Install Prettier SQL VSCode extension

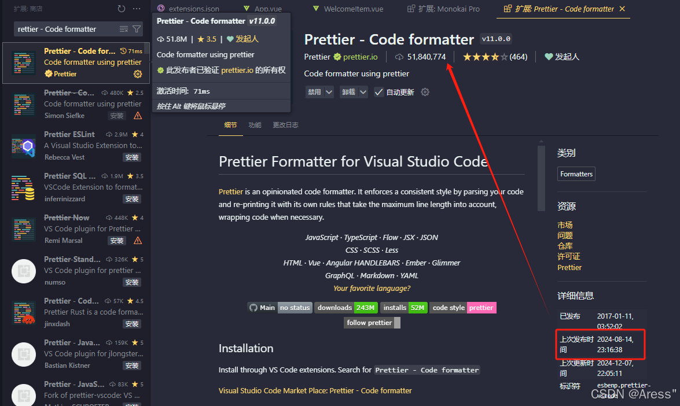tap(132, 199)
